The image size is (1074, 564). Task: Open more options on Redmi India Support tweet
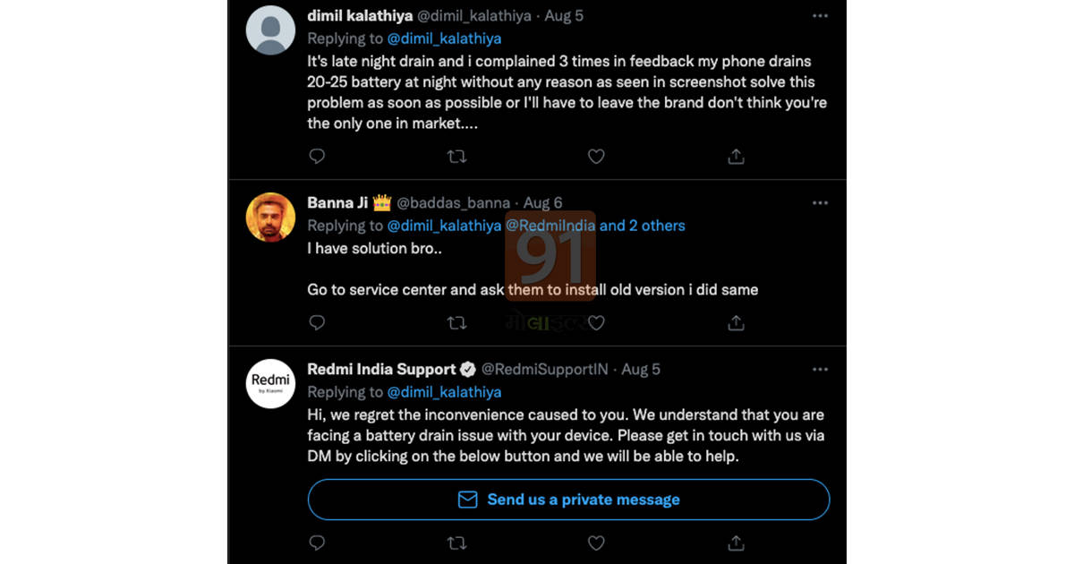pos(820,369)
